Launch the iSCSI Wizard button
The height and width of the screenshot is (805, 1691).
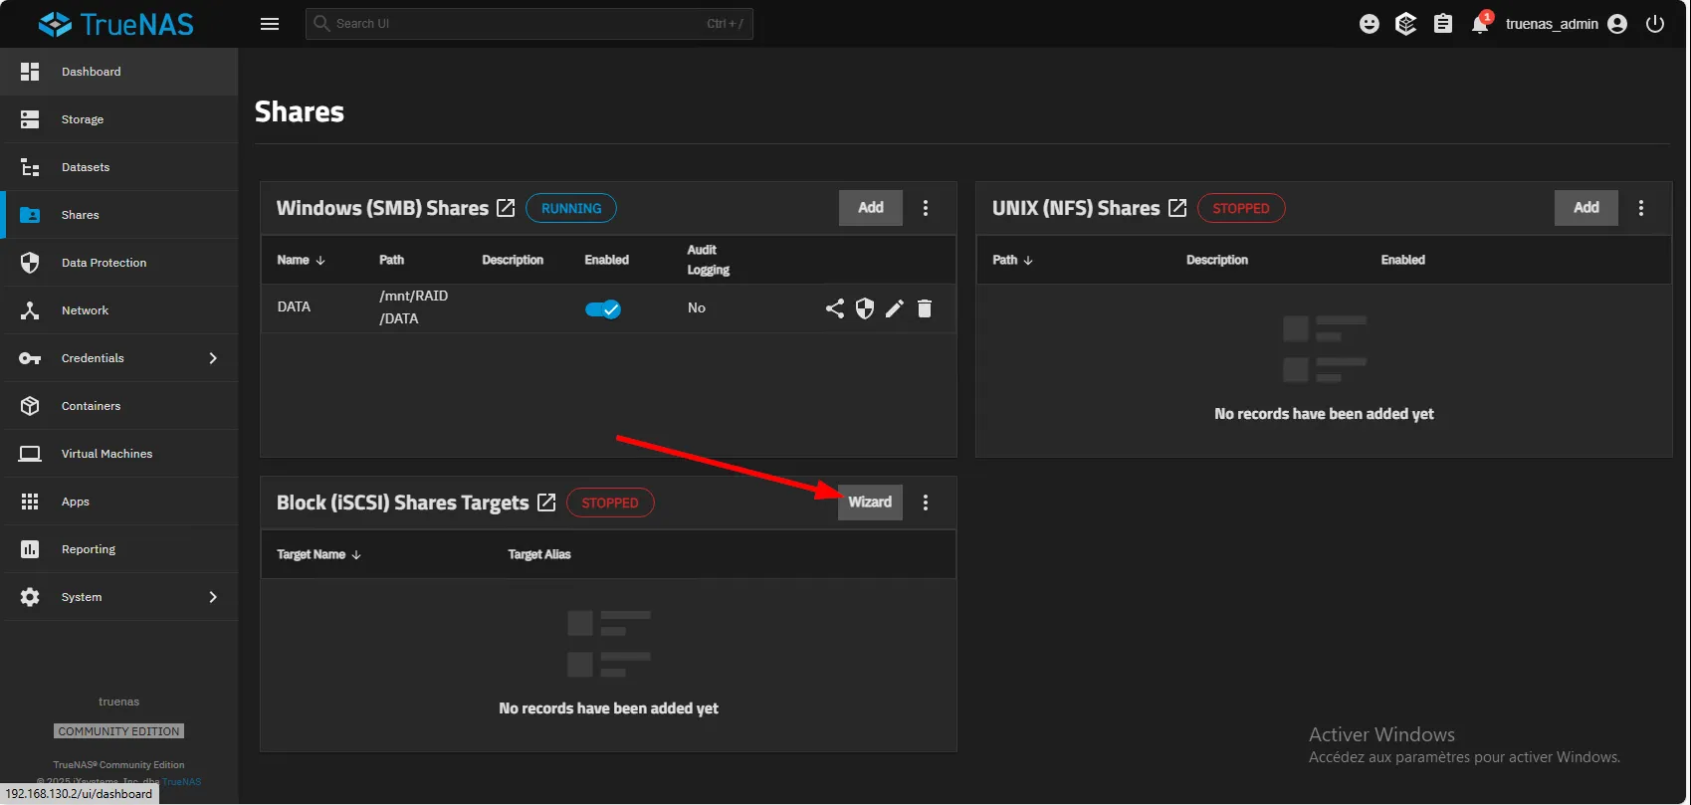[x=870, y=503]
